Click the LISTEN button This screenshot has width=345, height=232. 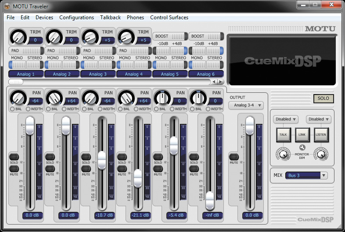tap(321, 134)
